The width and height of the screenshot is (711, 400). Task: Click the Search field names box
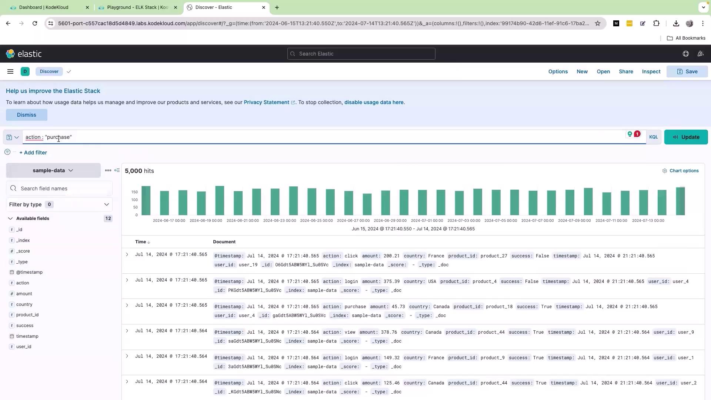[63, 189]
